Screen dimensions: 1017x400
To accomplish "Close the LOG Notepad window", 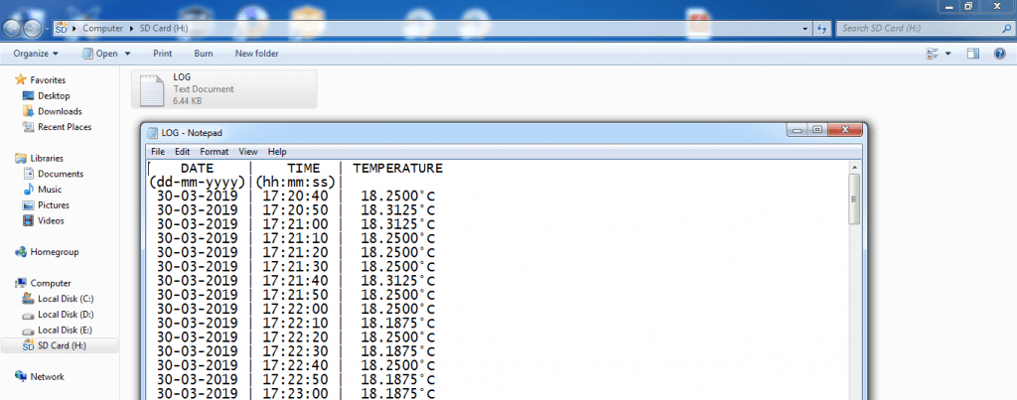I will tap(845, 130).
